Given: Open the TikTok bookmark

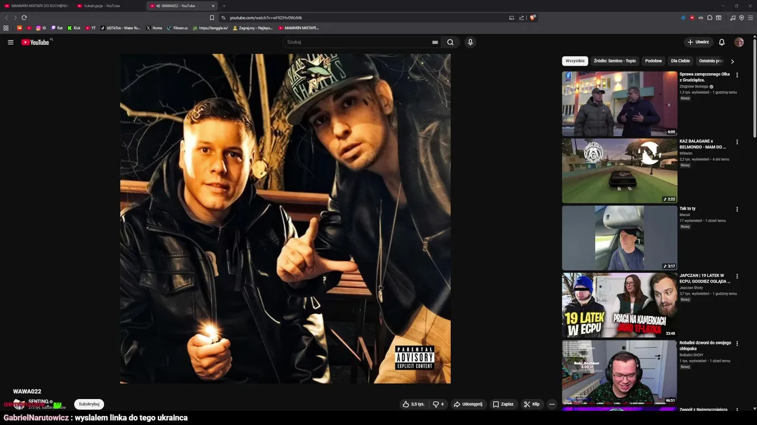Looking at the screenshot, I should pyautogui.click(x=121, y=28).
